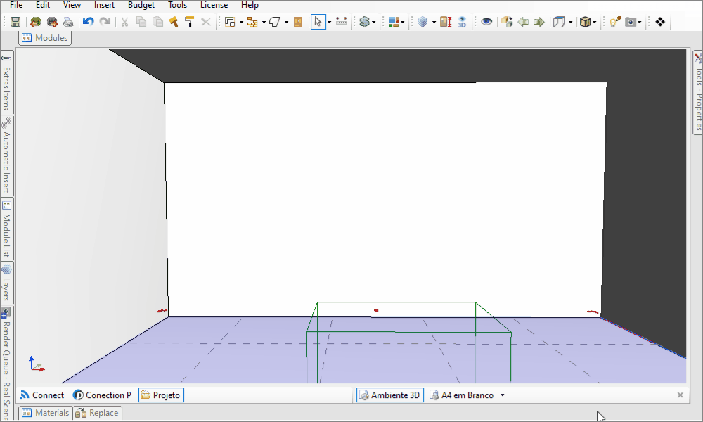The image size is (703, 422).
Task: Click the Paste icon
Action: tap(157, 22)
